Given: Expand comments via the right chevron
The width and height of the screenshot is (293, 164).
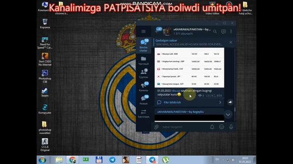Looking at the screenshot, I should 220,102.
